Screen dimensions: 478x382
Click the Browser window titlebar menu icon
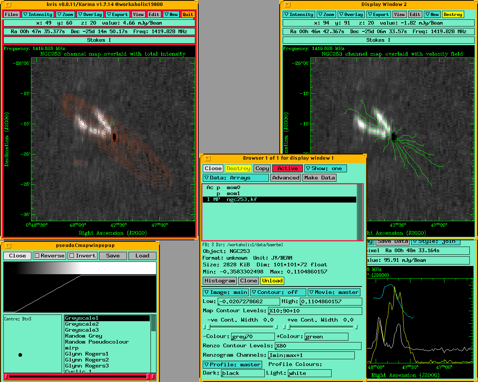(x=208, y=159)
